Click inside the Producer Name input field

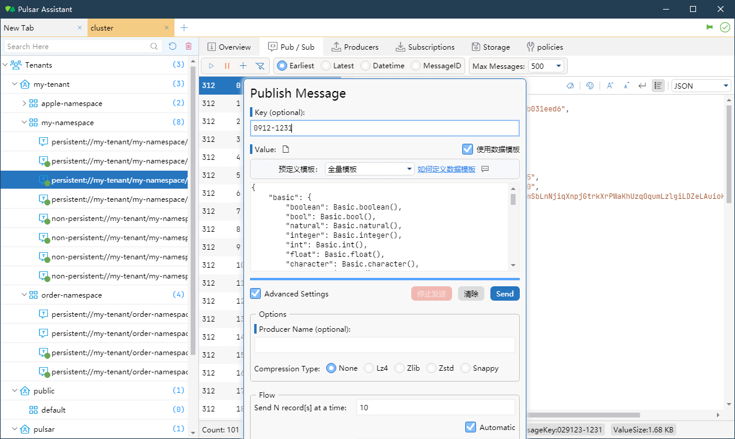pyautogui.click(x=384, y=344)
